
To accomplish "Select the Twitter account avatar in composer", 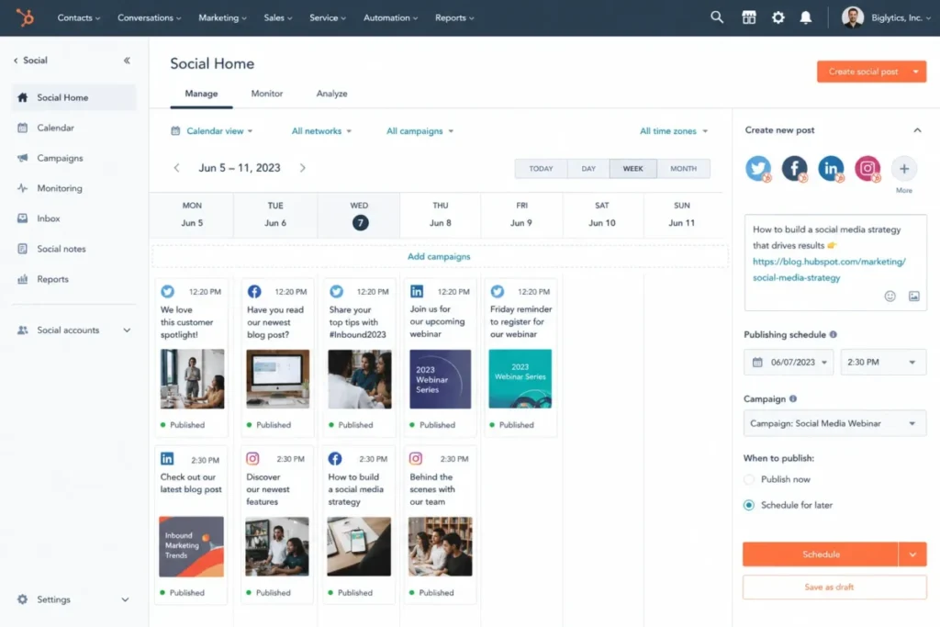I will pos(758,168).
